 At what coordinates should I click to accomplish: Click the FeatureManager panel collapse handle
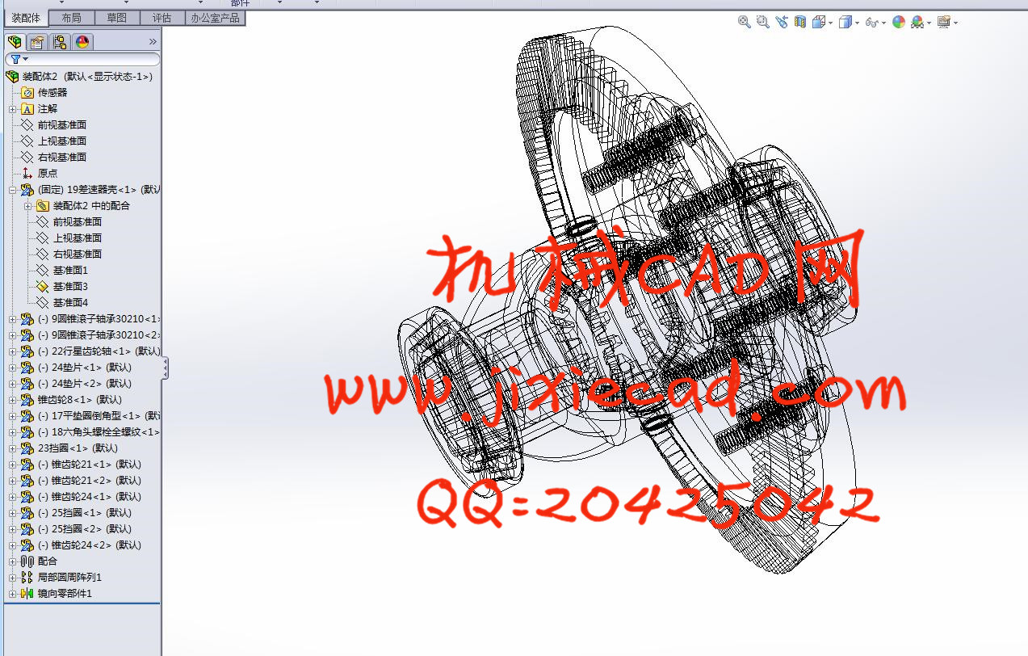(165, 368)
